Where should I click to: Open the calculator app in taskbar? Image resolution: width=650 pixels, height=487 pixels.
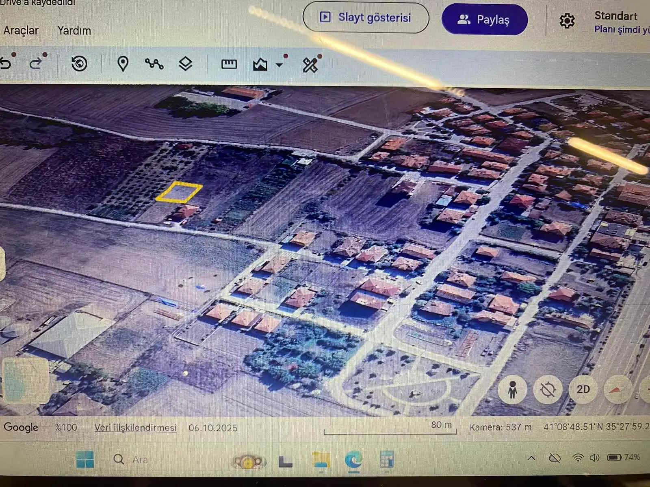(386, 460)
